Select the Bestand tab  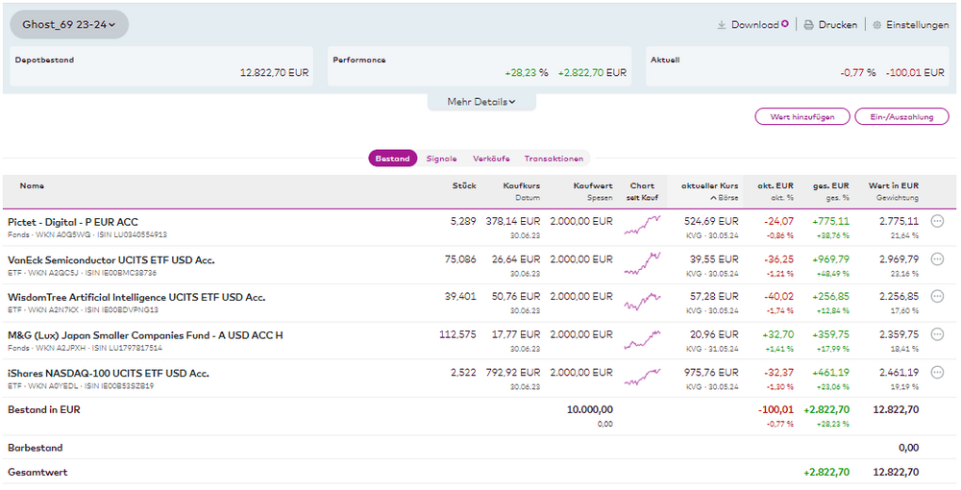tap(392, 159)
